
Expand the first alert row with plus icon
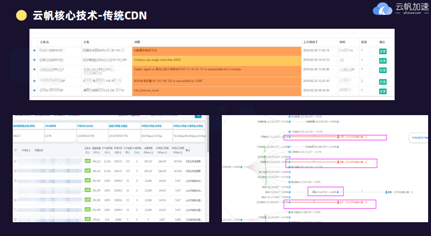click(35, 51)
